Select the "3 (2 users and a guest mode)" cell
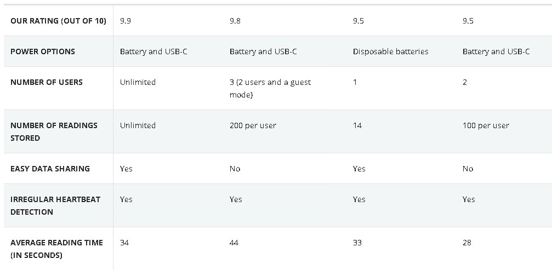552x270 pixels. click(x=270, y=88)
